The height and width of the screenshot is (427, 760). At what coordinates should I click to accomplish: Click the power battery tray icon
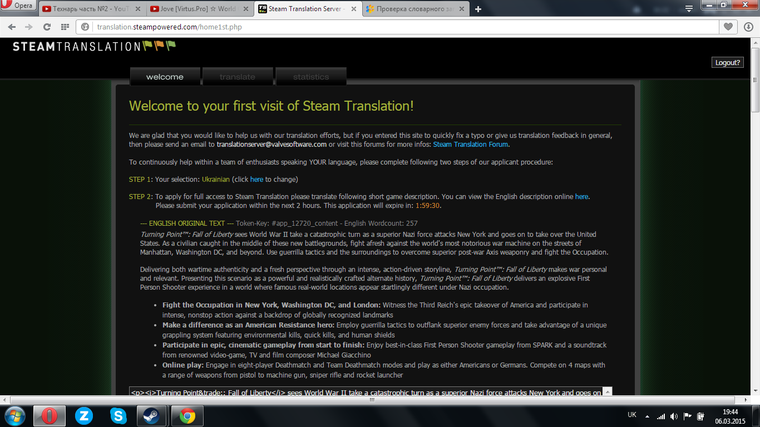point(701,416)
